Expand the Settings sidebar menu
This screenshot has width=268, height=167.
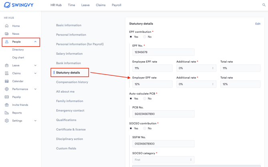35,121
